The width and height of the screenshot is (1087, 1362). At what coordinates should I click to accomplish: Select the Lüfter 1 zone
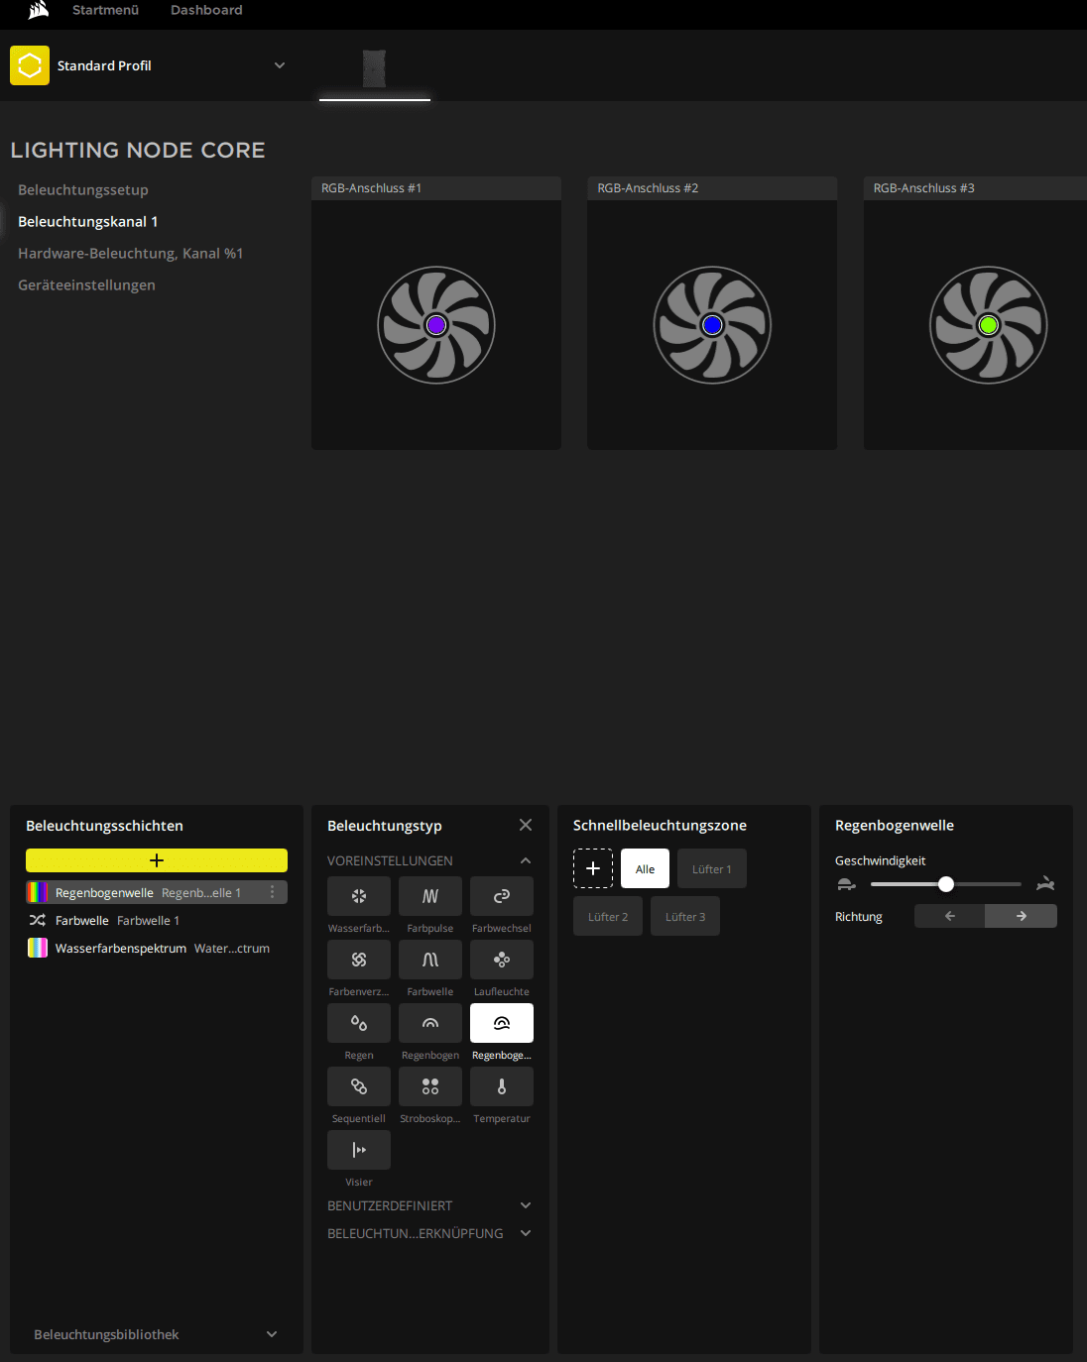[x=712, y=868]
